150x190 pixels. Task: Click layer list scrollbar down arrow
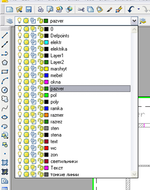pos(134,174)
